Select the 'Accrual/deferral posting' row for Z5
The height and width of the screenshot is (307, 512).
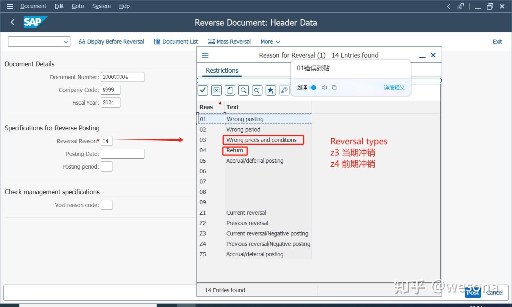click(255, 254)
